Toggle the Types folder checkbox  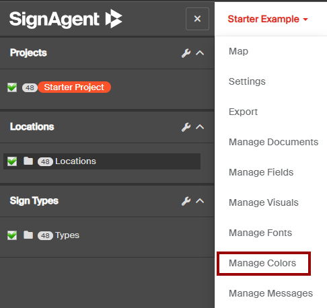(12, 235)
